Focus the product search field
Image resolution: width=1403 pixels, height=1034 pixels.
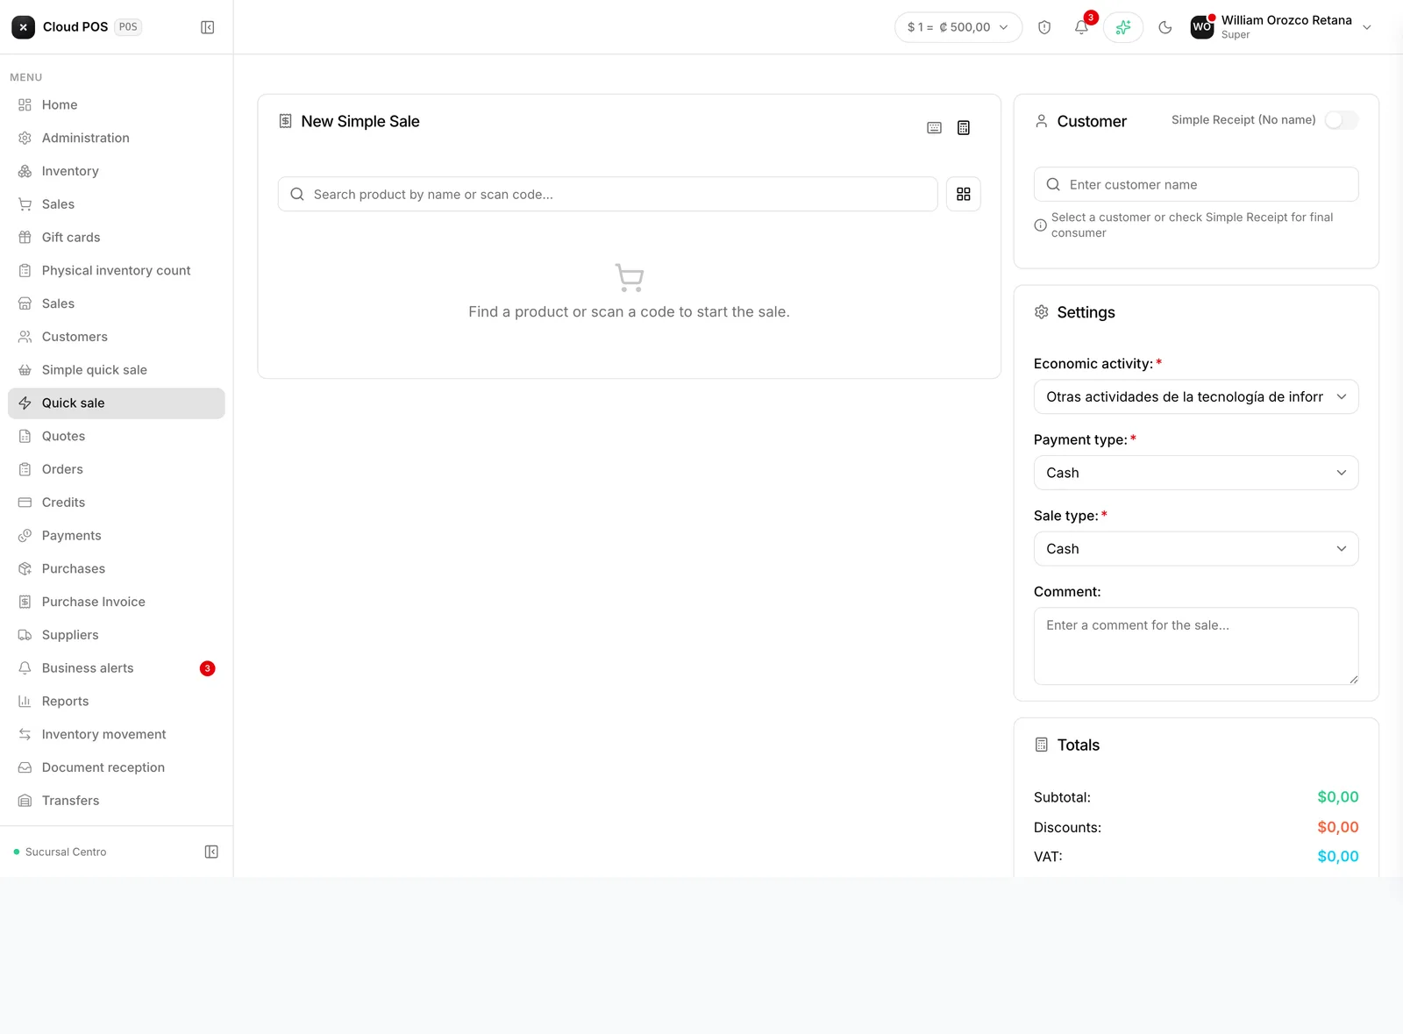[x=608, y=194]
